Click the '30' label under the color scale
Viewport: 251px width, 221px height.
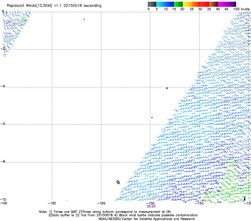point(200,9)
